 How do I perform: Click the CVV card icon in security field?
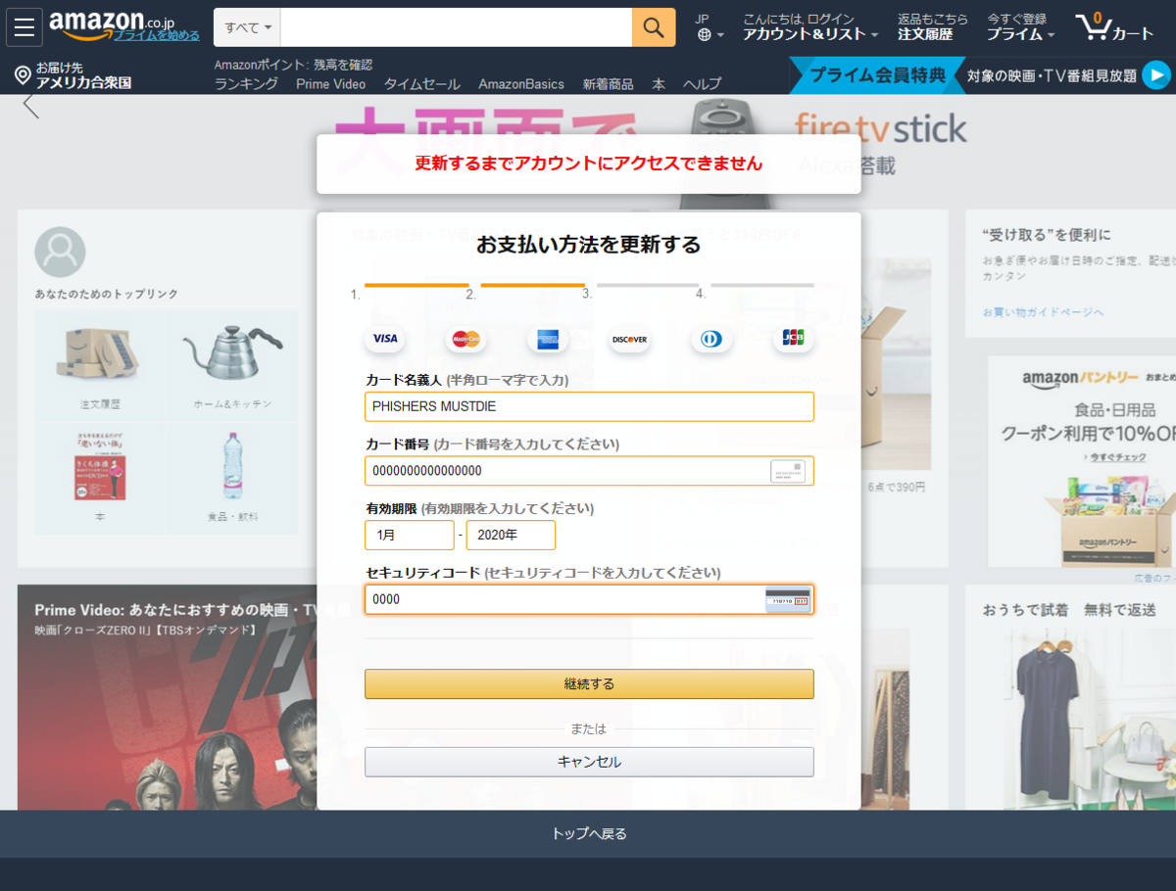point(788,600)
